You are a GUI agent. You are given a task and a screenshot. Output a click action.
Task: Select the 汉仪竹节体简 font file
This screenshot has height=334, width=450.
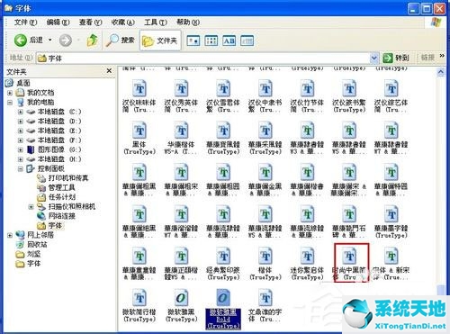coord(307,96)
